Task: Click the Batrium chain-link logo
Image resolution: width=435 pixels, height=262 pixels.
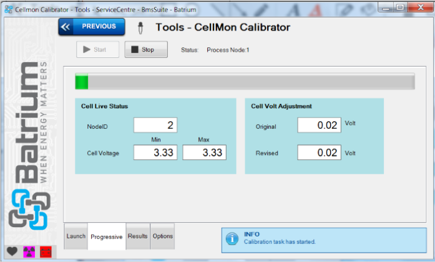Action: pos(29,210)
